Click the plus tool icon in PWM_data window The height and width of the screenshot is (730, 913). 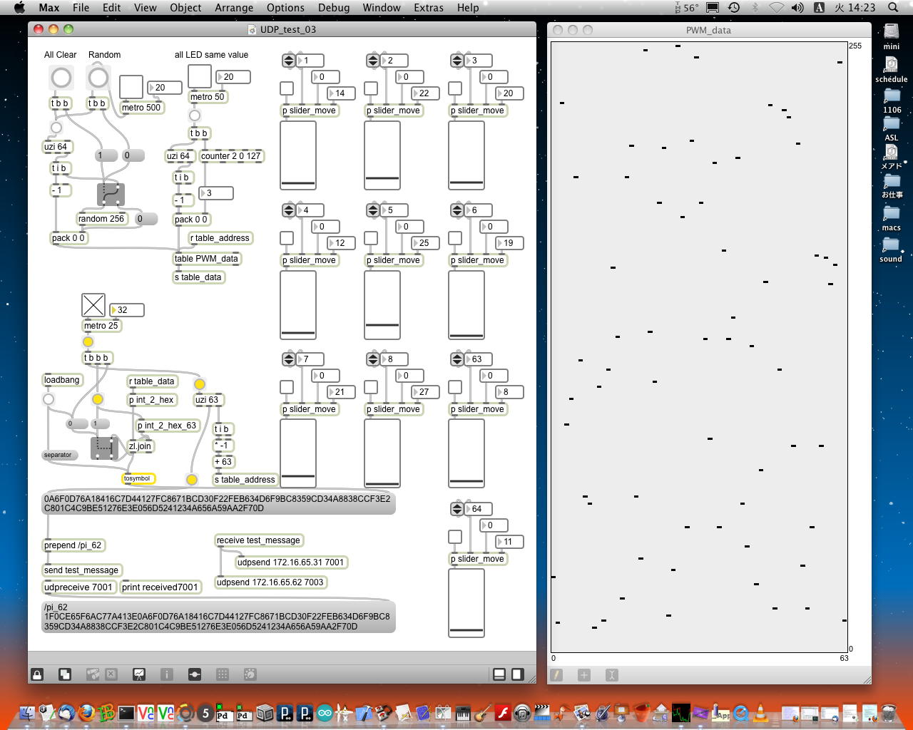[584, 674]
